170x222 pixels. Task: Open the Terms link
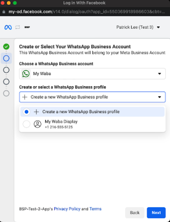click(x=95, y=209)
